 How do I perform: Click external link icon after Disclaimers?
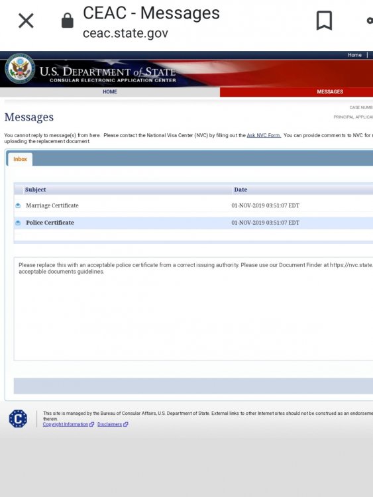coord(125,424)
